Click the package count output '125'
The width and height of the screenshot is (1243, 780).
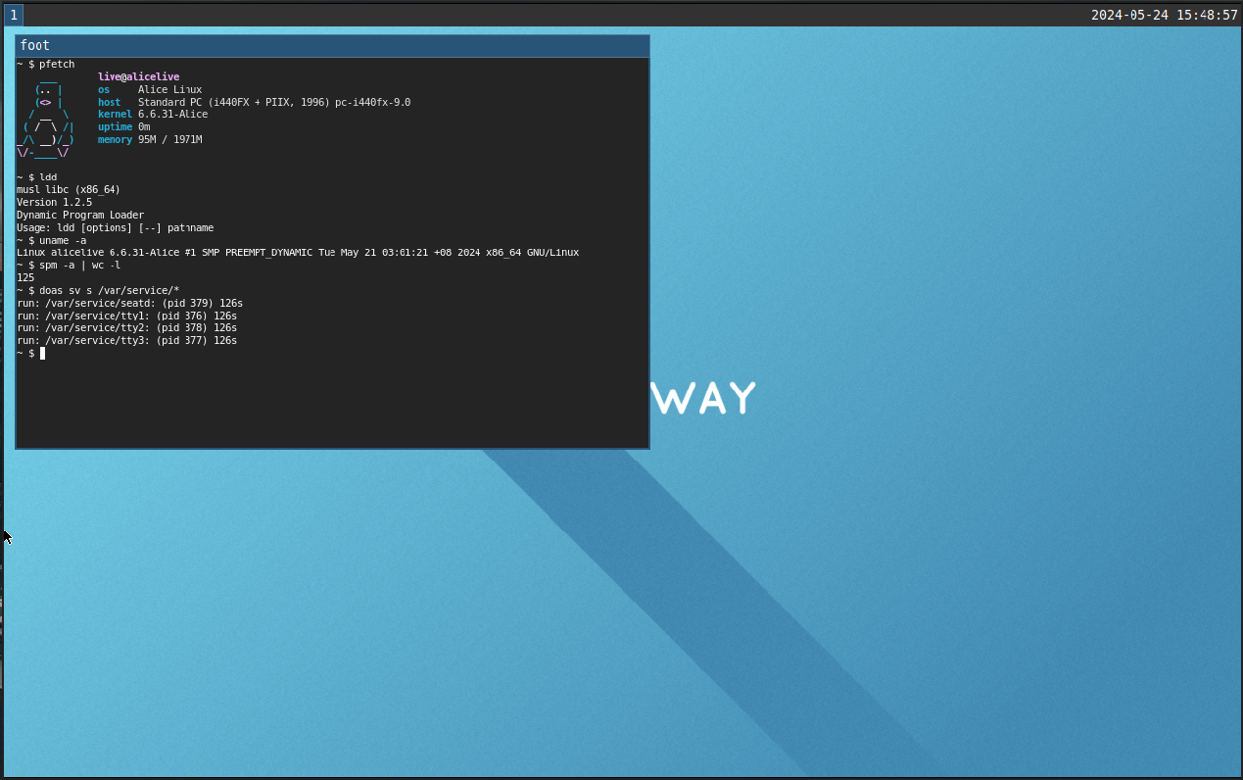pyautogui.click(x=25, y=277)
